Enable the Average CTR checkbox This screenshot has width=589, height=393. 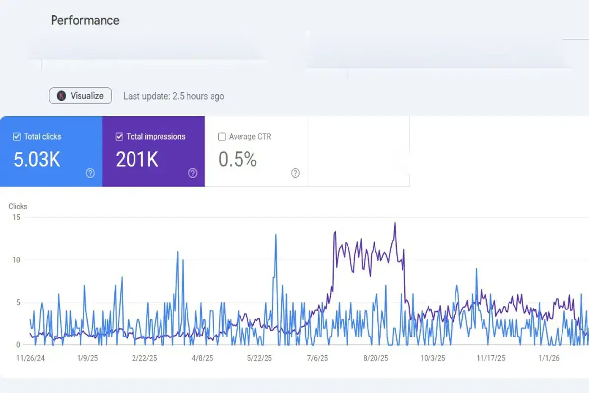222,137
